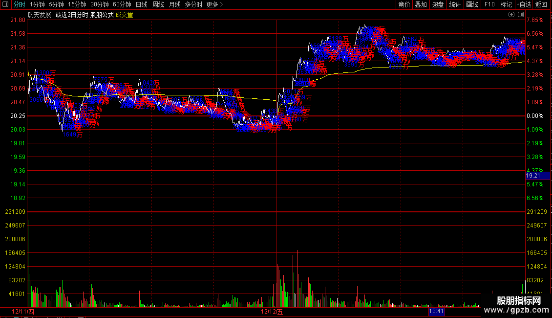Click the 最近2日分时 label
The width and height of the screenshot is (552, 318).
coord(71,15)
